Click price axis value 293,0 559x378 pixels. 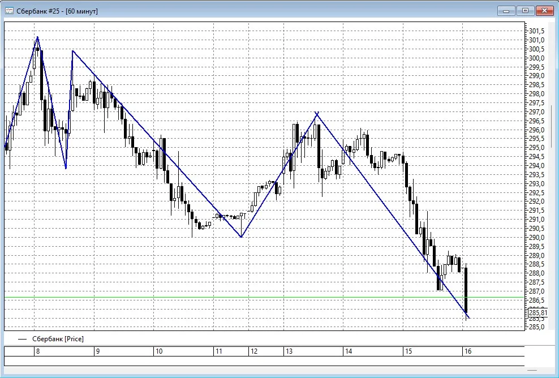coord(536,184)
